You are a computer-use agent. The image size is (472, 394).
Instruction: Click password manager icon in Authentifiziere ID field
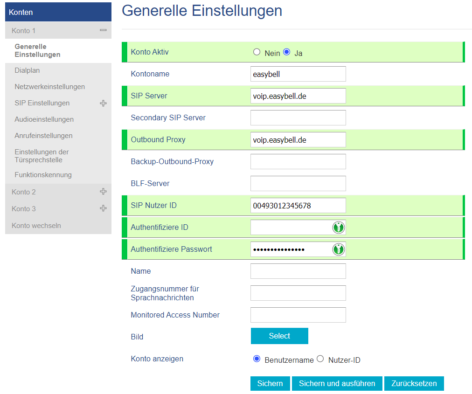click(338, 228)
